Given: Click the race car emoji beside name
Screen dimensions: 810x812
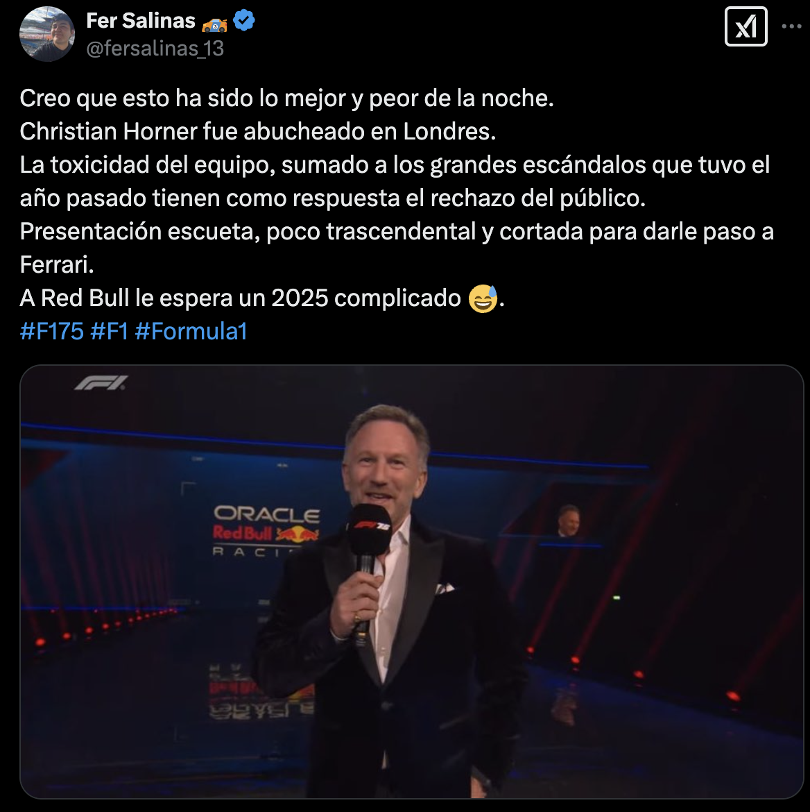Looking at the screenshot, I should [x=214, y=24].
